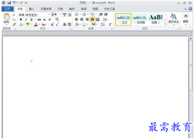This screenshot has width=195, height=139.
Task: Click the borders grid icon
Action: (x=84, y=24)
